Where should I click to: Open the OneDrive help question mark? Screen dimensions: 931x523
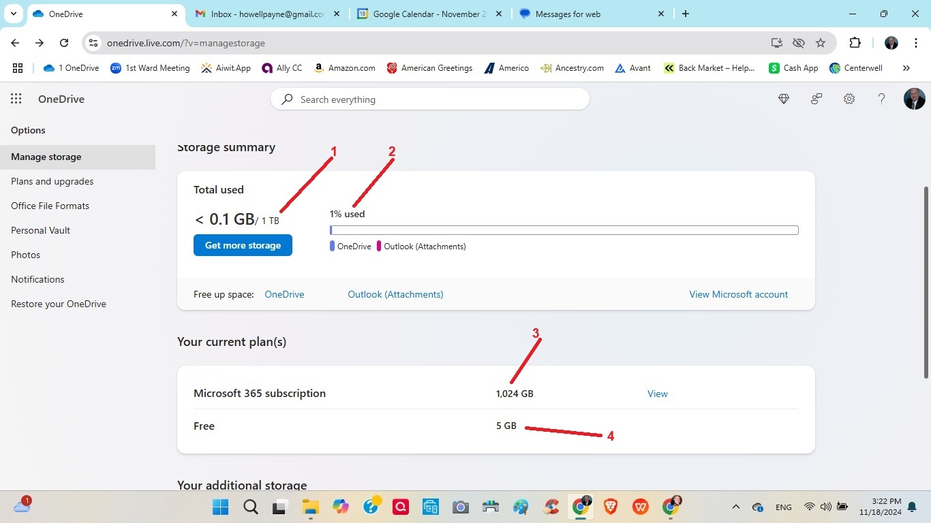tap(881, 99)
